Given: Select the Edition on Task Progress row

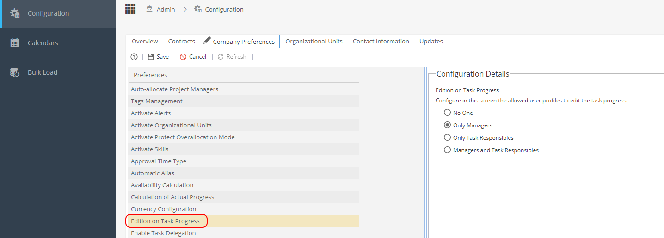Looking at the screenshot, I should 243,221.
